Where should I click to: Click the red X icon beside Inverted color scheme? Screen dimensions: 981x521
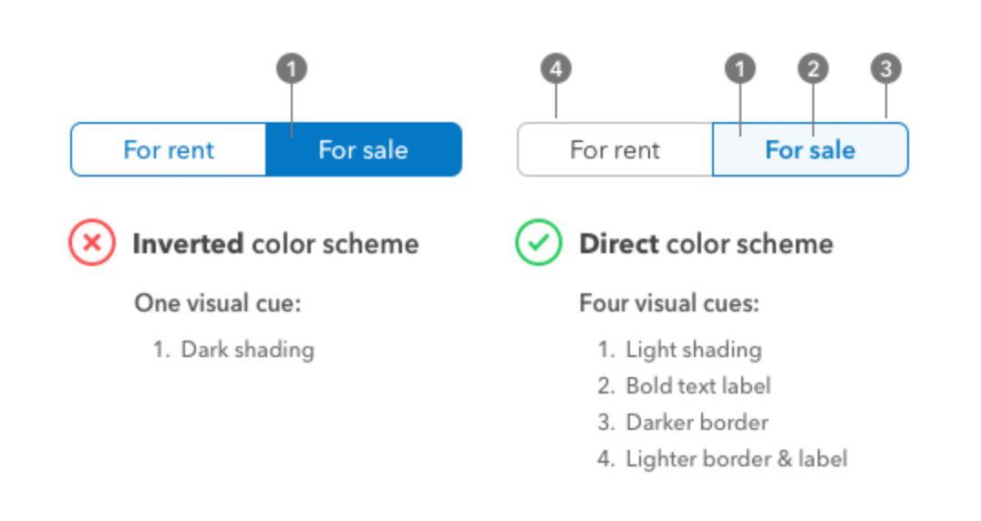pyautogui.click(x=92, y=242)
